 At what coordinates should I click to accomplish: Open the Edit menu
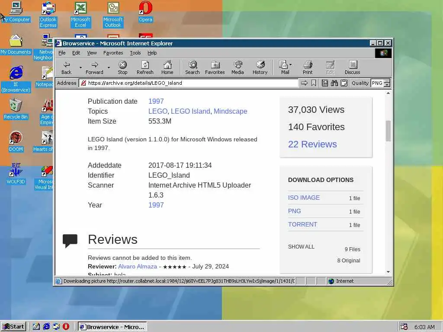click(76, 53)
